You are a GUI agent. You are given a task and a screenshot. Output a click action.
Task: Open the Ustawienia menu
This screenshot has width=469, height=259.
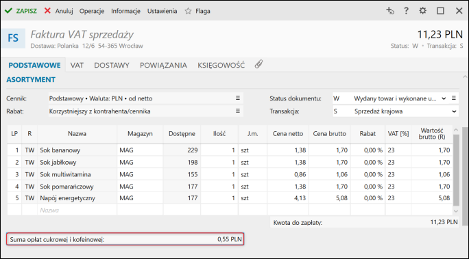point(162,11)
